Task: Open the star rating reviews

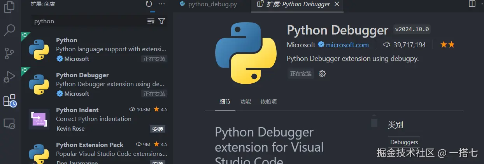Action: pyautogui.click(x=447, y=45)
